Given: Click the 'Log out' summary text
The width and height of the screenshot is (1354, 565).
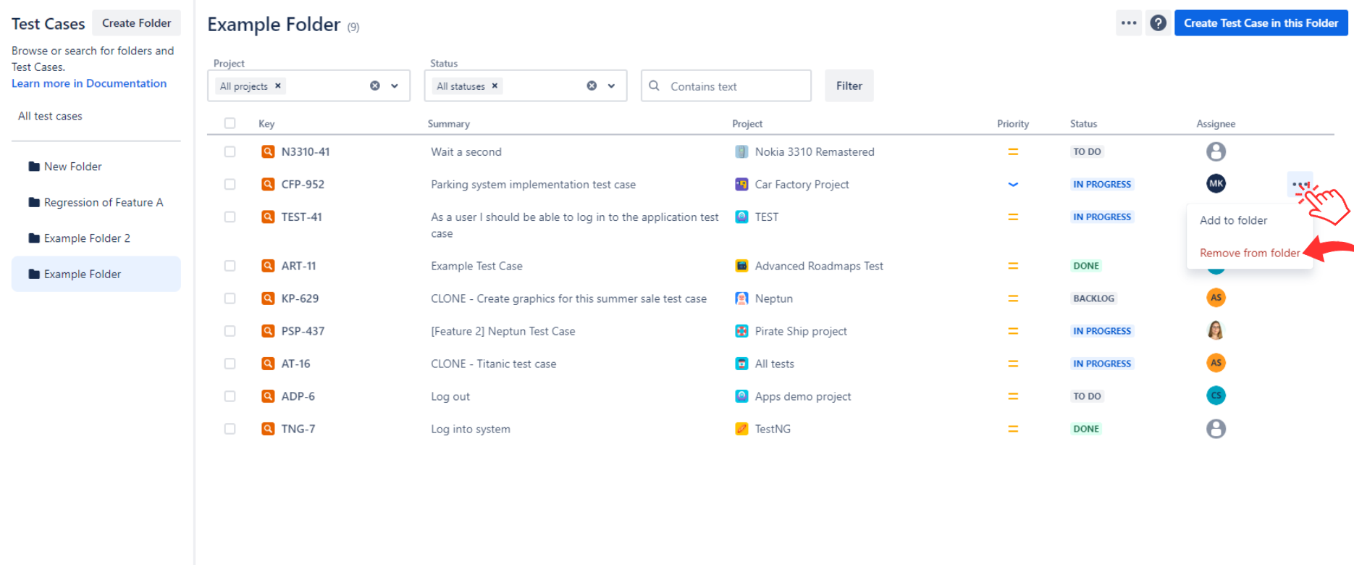Looking at the screenshot, I should [x=450, y=396].
